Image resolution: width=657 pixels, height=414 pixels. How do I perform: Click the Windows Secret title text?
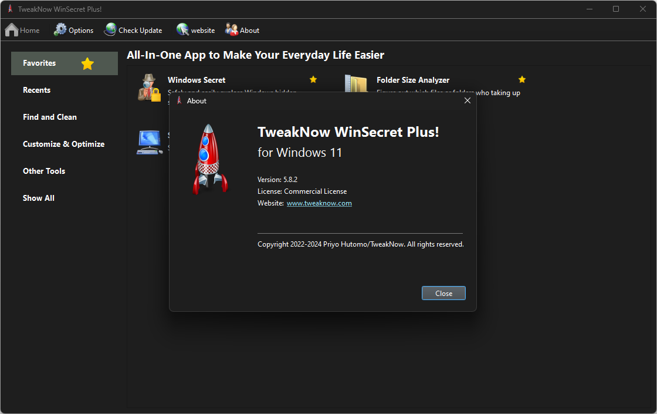point(197,80)
